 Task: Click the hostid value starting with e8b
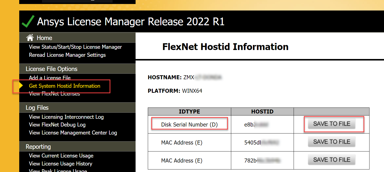tap(257, 124)
